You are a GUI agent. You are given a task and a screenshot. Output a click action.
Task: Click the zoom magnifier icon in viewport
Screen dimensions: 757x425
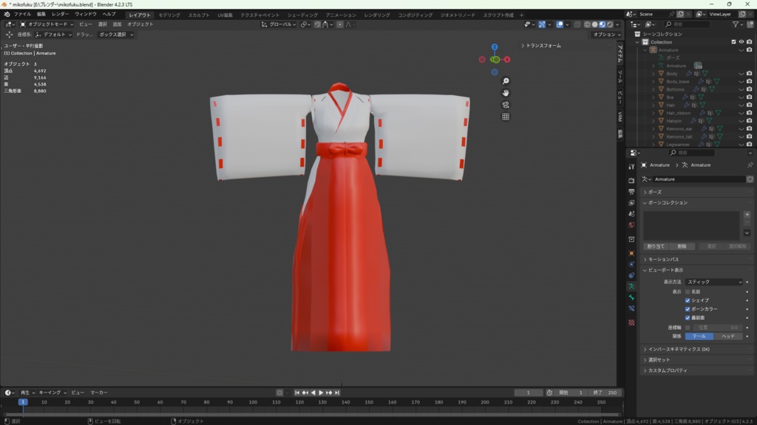point(506,81)
